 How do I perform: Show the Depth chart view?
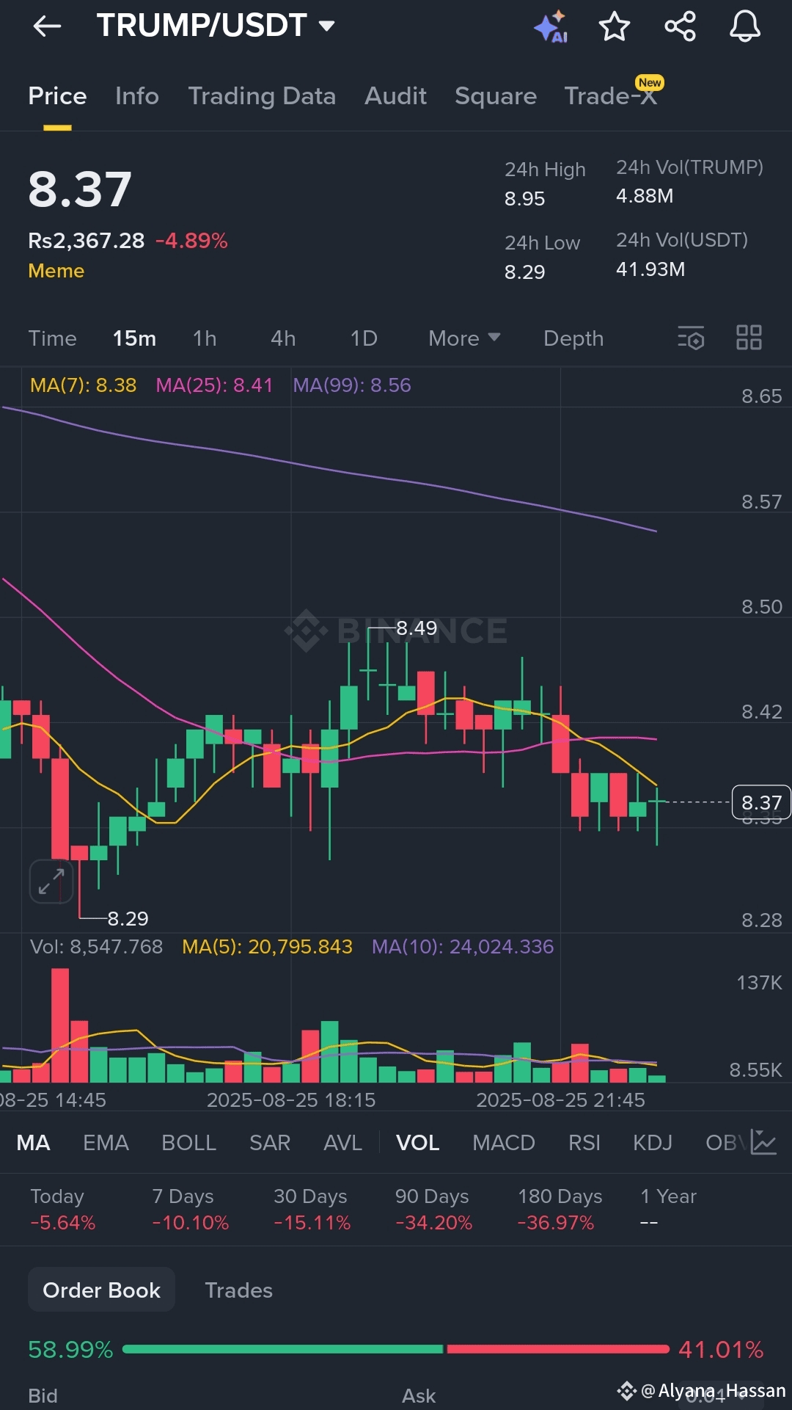pos(573,338)
